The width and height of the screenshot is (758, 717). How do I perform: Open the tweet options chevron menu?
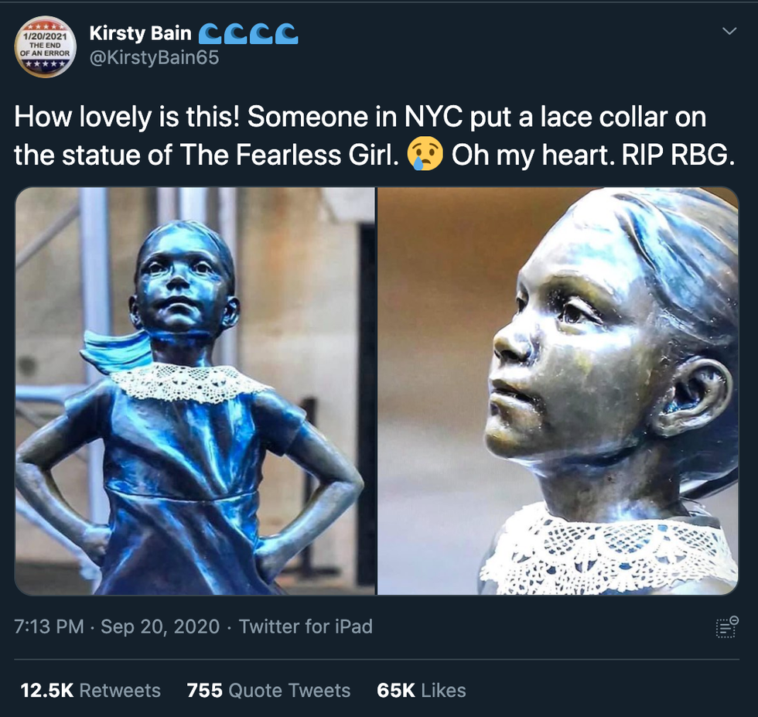(729, 31)
